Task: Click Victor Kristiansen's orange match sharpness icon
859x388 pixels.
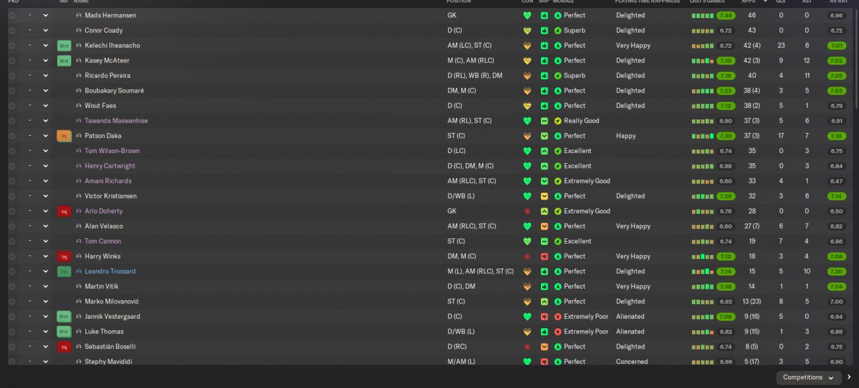Action: (544, 196)
